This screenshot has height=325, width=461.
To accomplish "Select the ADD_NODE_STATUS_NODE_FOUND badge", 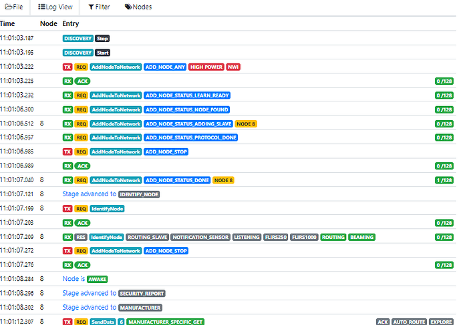I will click(186, 110).
